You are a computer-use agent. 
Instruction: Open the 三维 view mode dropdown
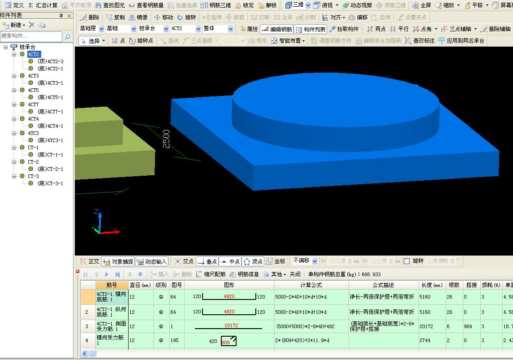point(308,5)
